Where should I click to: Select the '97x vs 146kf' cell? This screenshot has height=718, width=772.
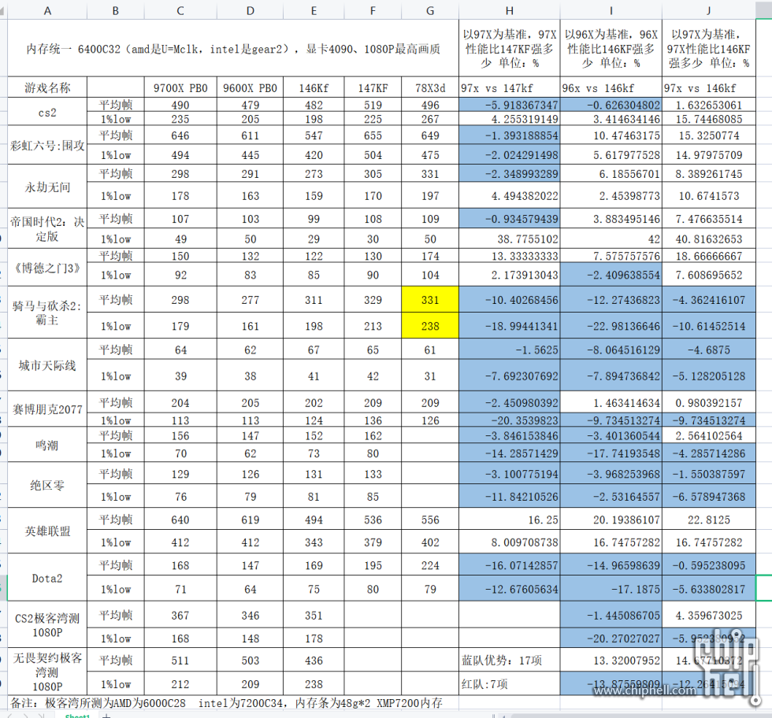tap(708, 87)
